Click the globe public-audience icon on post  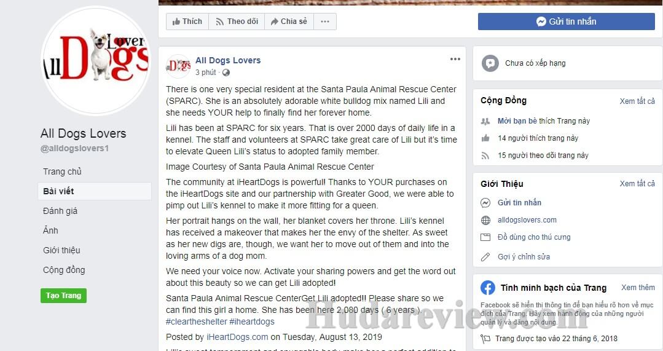point(226,73)
